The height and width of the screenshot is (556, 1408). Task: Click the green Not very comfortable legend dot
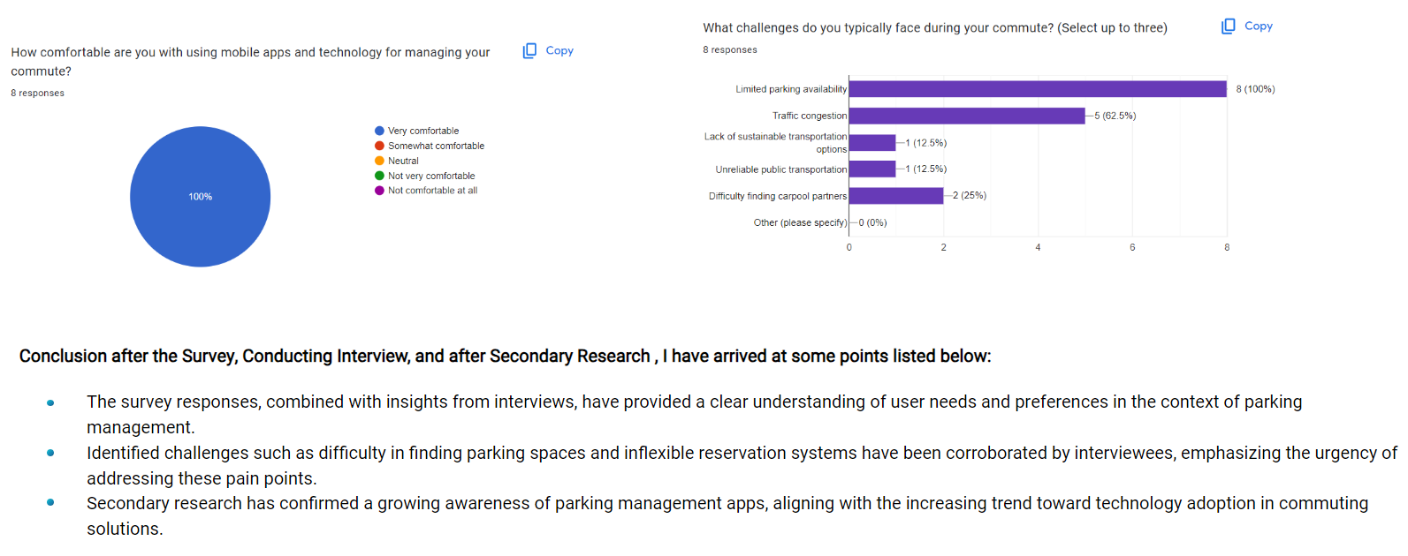[x=379, y=176]
